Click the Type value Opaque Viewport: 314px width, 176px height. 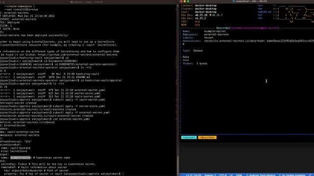(198, 51)
